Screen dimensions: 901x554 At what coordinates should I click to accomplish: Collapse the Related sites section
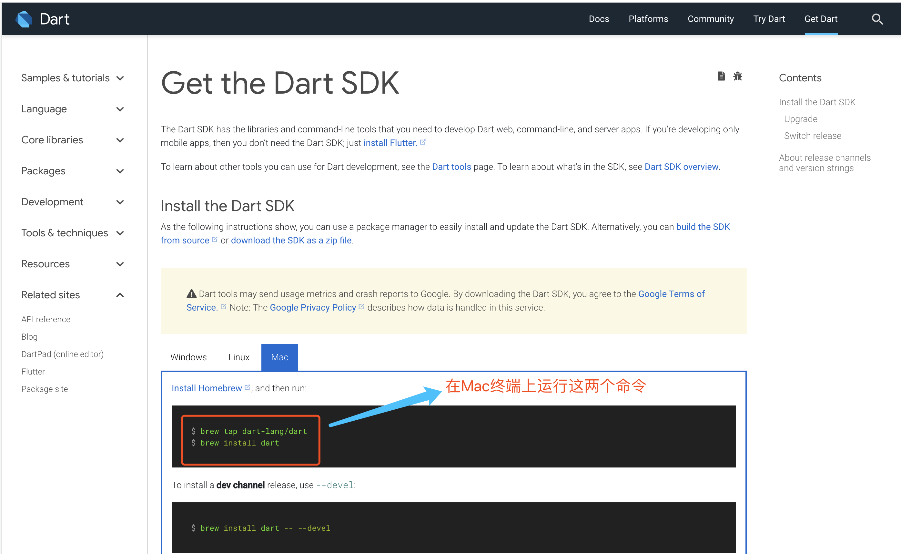click(x=120, y=295)
